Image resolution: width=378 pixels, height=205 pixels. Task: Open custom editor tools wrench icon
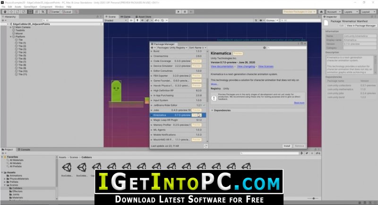[x=43, y=11]
